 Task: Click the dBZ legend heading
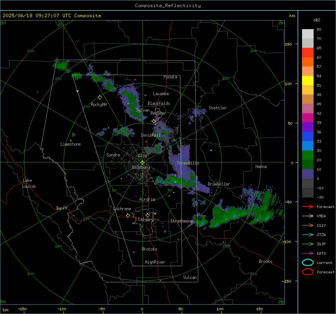click(x=317, y=20)
